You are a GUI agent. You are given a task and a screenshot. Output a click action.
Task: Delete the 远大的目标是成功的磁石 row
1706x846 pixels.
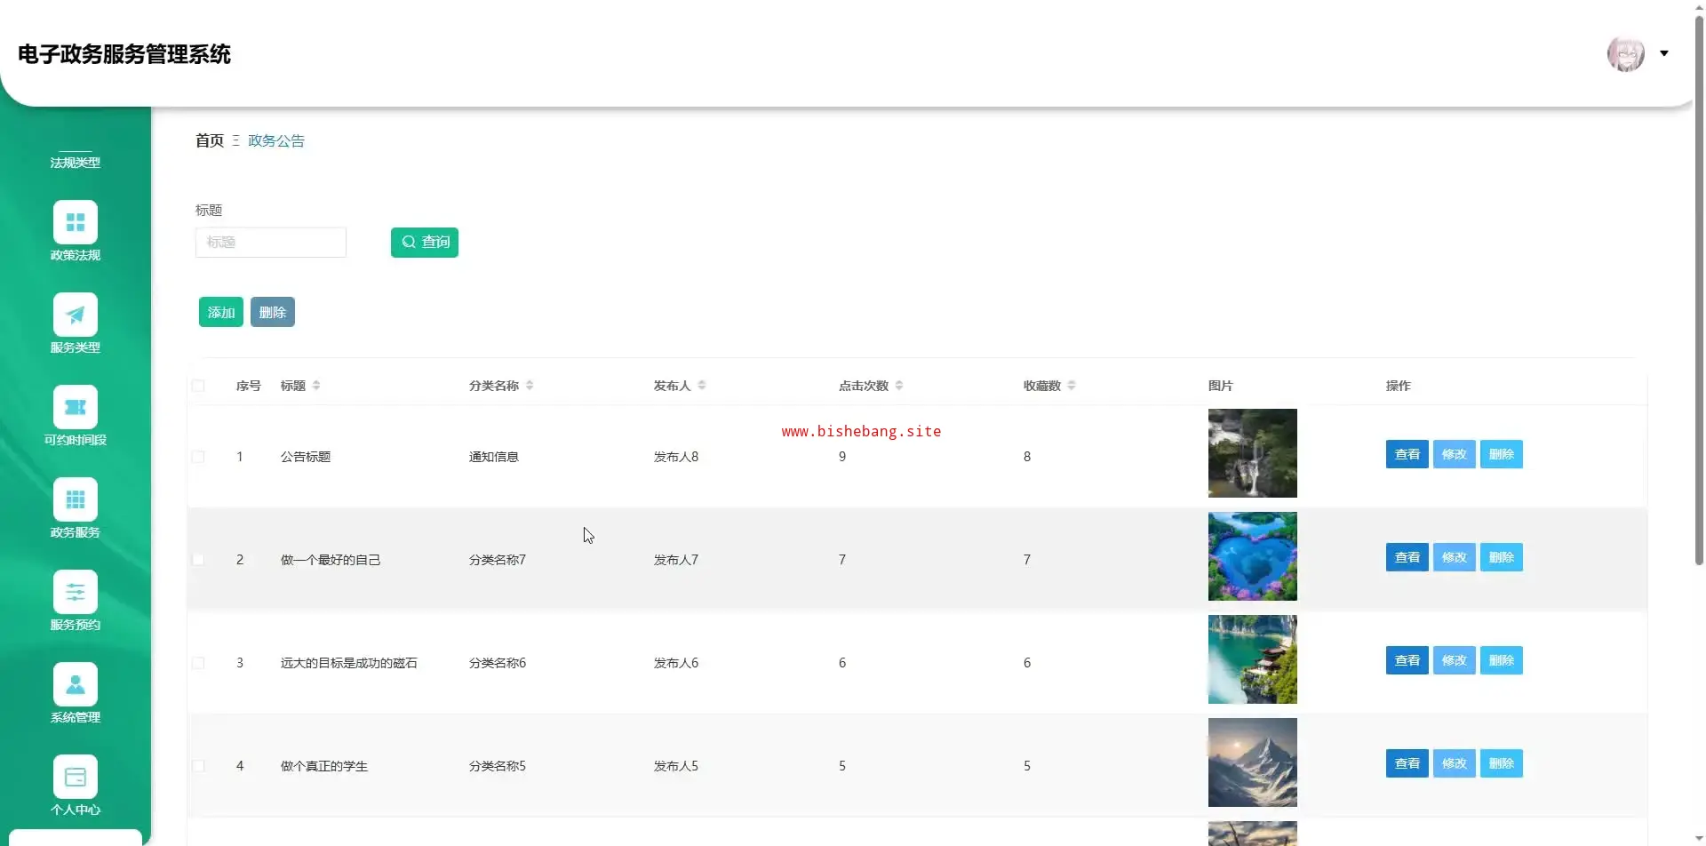[x=1502, y=660]
